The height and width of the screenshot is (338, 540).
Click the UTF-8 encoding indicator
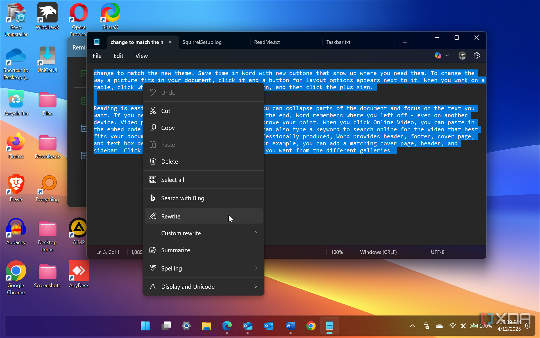click(x=438, y=252)
